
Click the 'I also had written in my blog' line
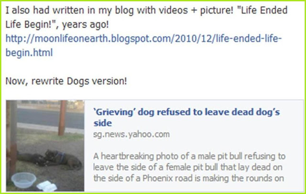tap(146, 10)
